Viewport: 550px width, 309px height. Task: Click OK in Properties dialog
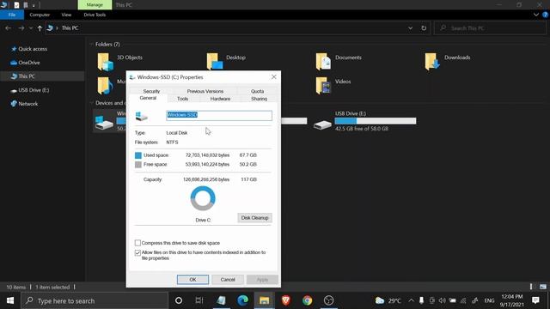click(192, 280)
